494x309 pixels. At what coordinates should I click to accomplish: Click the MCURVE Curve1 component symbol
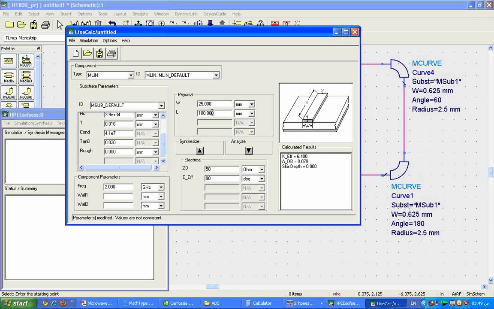click(x=400, y=170)
